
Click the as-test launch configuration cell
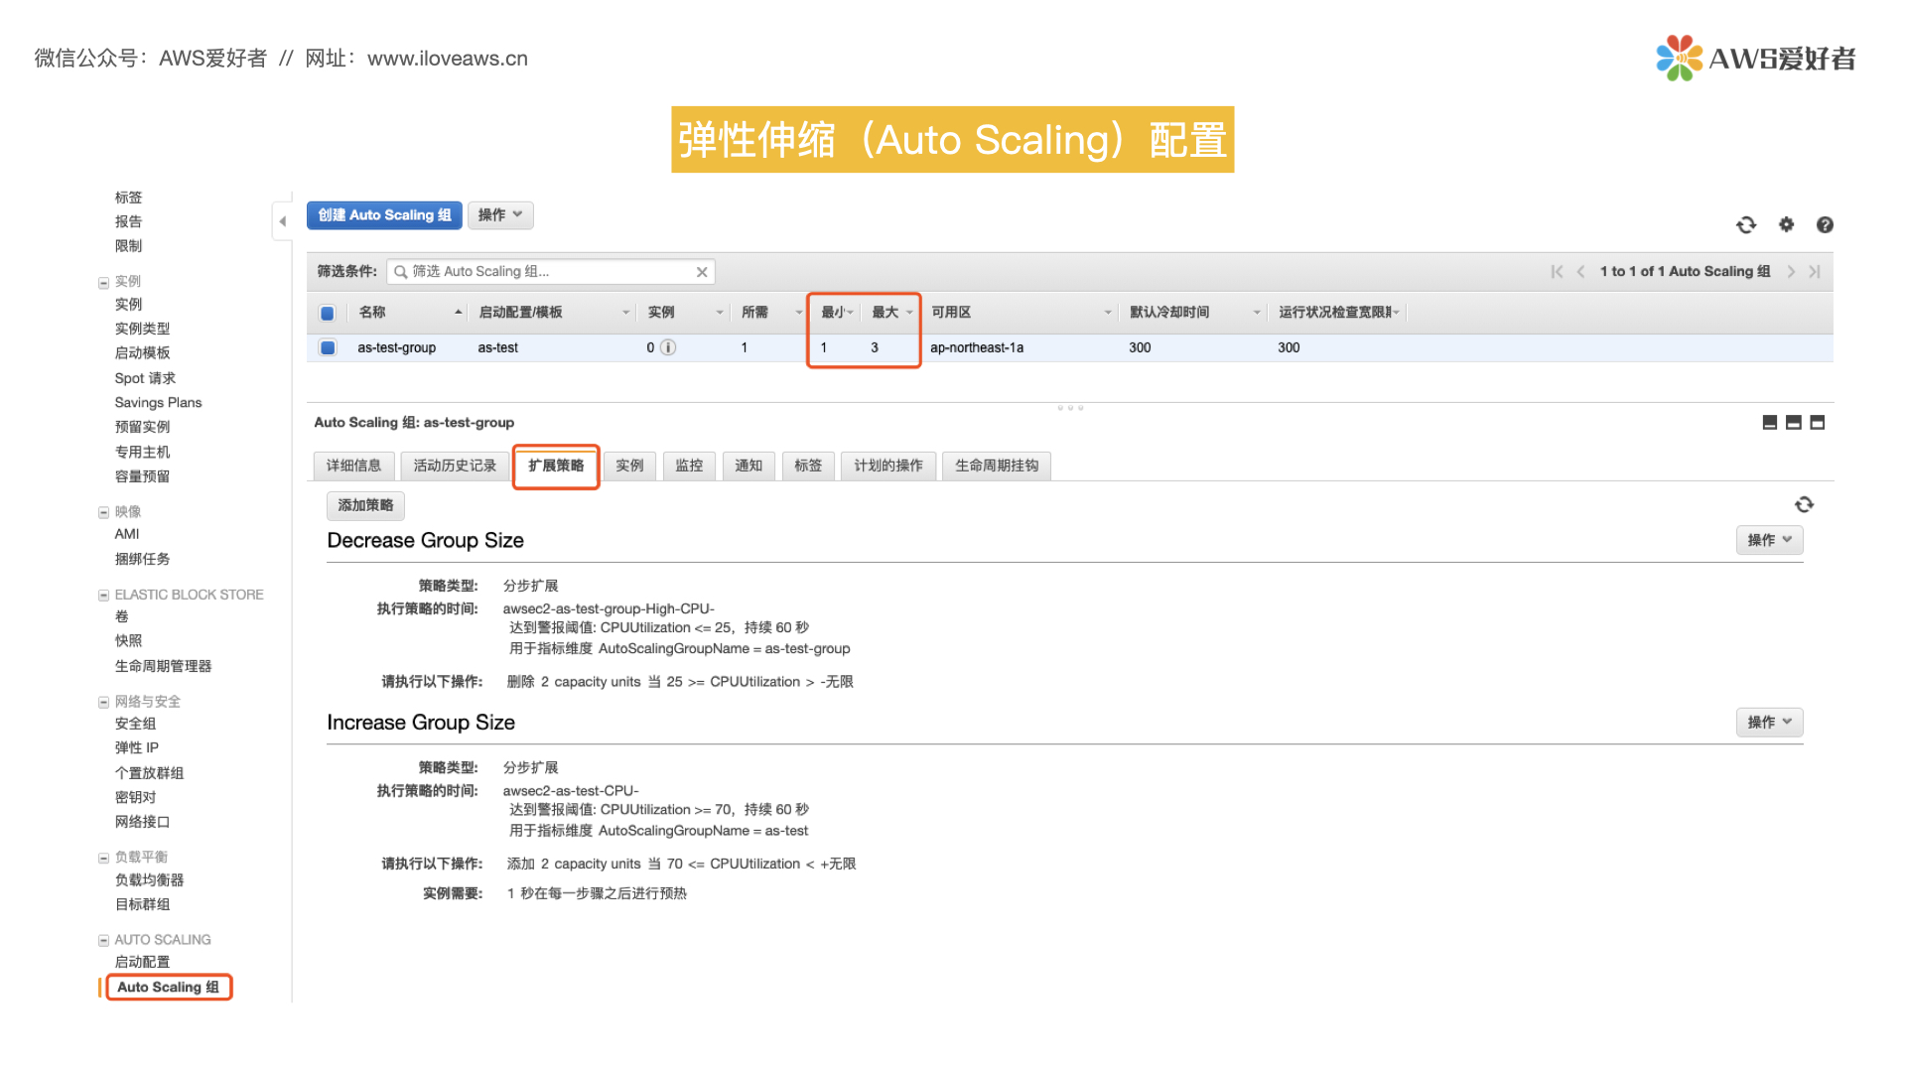click(498, 347)
